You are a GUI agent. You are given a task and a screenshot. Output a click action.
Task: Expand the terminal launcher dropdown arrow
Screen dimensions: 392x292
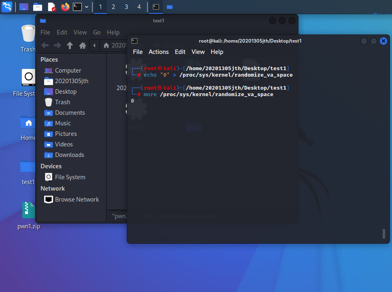(87, 7)
